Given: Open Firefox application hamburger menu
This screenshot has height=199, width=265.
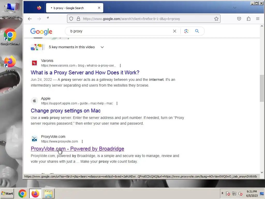Looking at the screenshot, I should (257, 19).
